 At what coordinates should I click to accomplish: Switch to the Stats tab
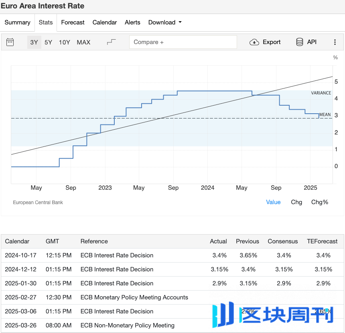(x=46, y=22)
